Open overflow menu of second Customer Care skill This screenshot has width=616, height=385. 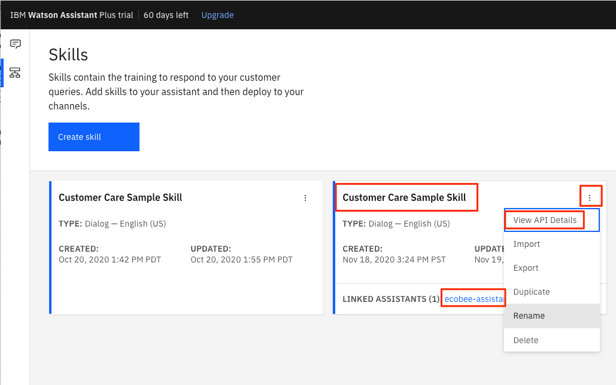tap(590, 198)
